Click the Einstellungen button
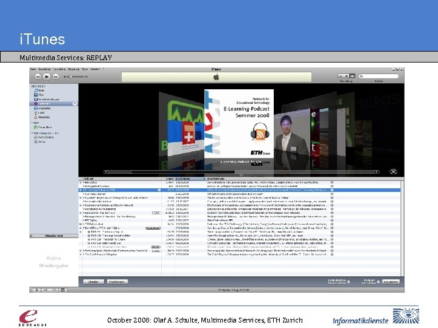438x328 pixels. point(117,282)
